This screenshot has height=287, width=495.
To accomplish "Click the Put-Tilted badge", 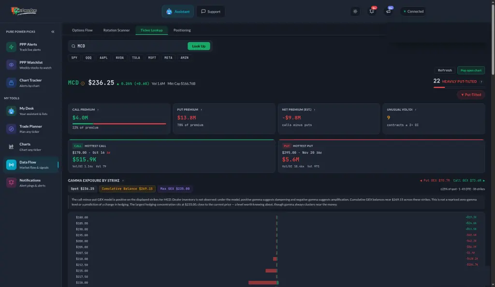I will coord(471,95).
